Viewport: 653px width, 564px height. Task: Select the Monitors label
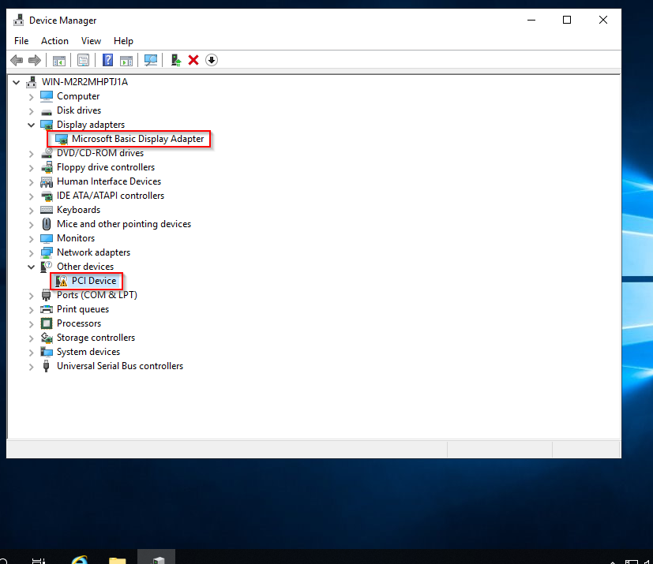[76, 238]
